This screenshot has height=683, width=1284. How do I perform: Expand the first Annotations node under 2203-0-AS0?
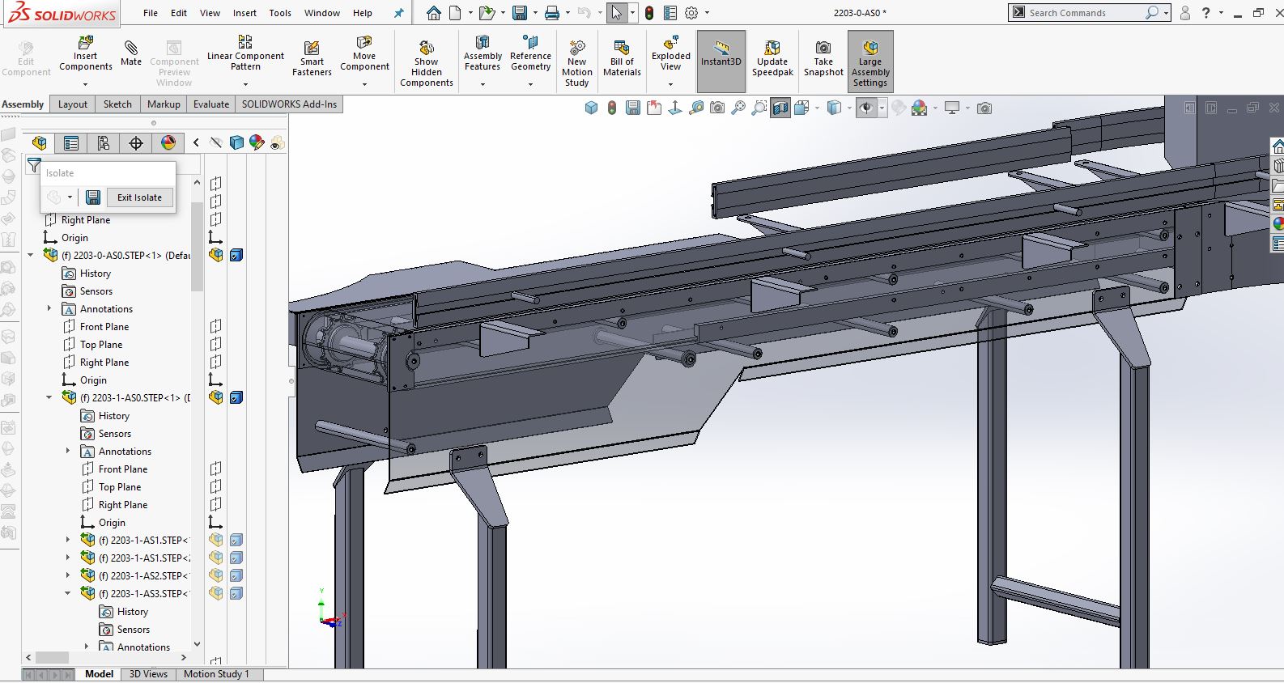point(49,308)
